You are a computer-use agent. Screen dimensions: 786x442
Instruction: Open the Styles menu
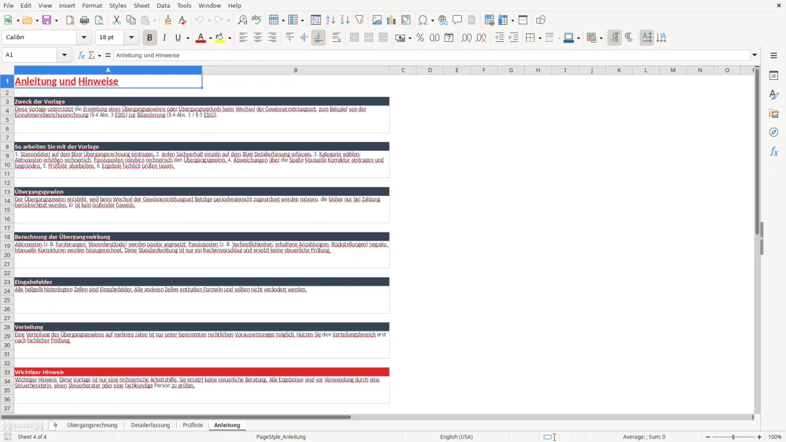pyautogui.click(x=118, y=5)
